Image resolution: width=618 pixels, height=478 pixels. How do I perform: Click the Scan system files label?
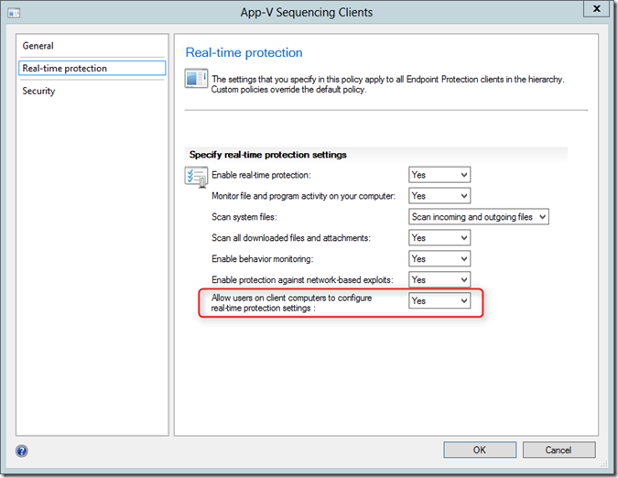point(244,217)
